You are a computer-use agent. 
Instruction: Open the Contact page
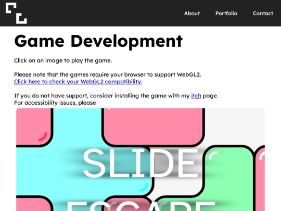coord(263,13)
